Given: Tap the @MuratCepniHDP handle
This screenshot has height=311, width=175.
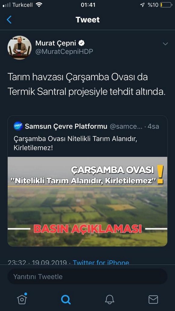Looking at the screenshot, I should coord(64,52).
